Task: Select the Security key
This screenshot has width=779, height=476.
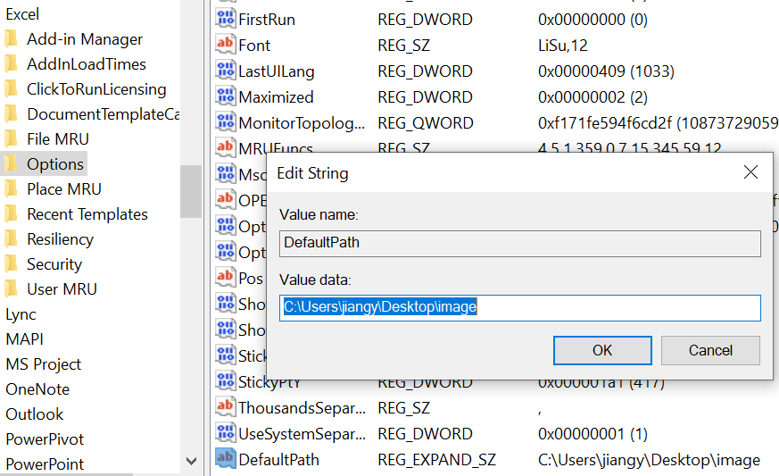Action: (54, 263)
